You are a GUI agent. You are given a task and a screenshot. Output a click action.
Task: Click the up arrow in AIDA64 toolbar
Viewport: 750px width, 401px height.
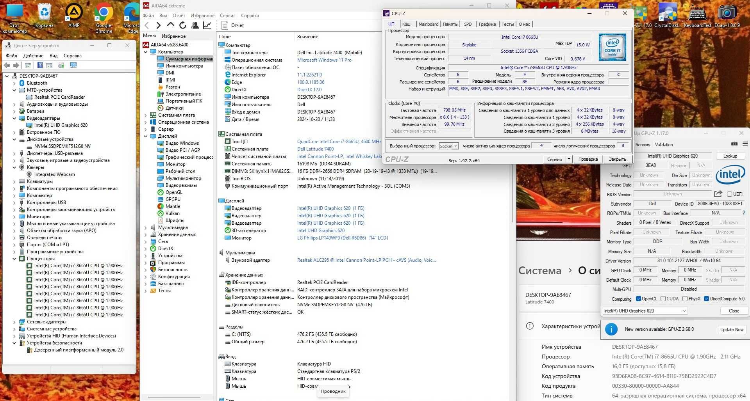click(170, 25)
